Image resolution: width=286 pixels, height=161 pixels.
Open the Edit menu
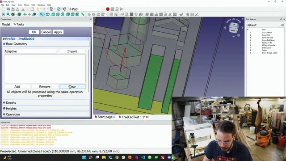click(8, 5)
